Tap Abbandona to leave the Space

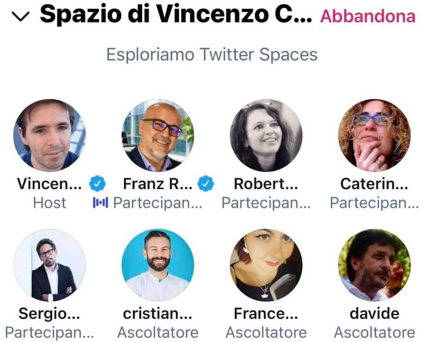click(368, 16)
